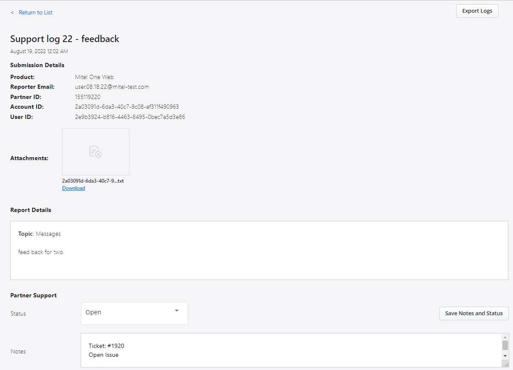Select the attachment file named 2a03091d-6da3-40c7-9...txt

(x=93, y=181)
